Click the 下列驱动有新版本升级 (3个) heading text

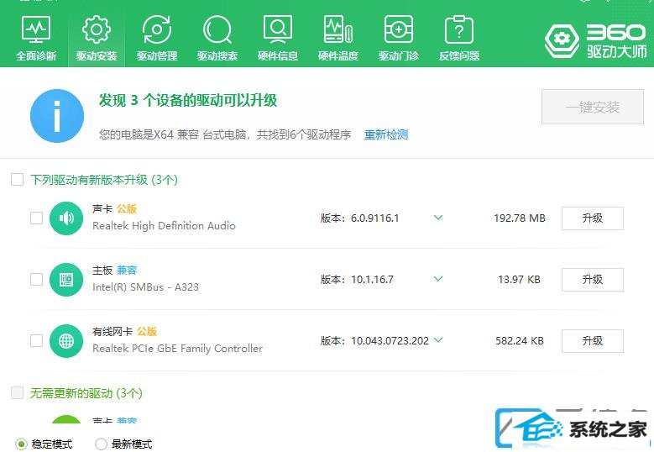104,180
